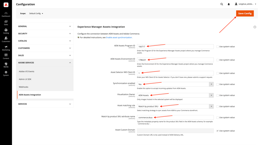Click the search magnifier icon
The image size is (262, 145).
[221, 4]
